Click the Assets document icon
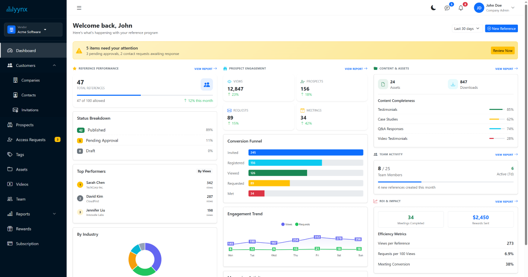The height and width of the screenshot is (277, 528). [384, 84]
